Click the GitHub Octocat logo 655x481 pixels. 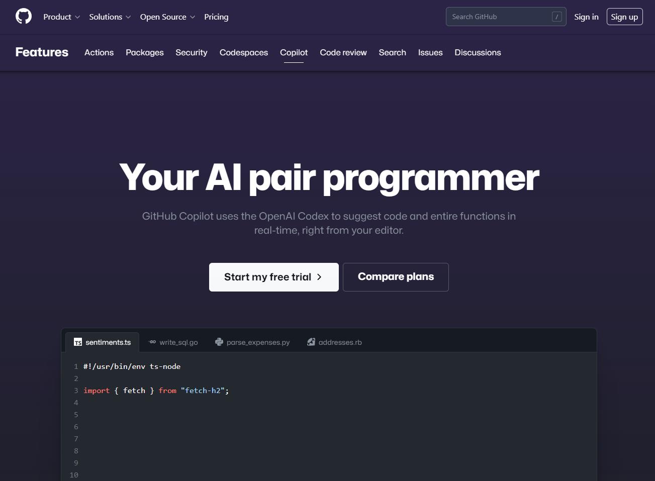(24, 17)
